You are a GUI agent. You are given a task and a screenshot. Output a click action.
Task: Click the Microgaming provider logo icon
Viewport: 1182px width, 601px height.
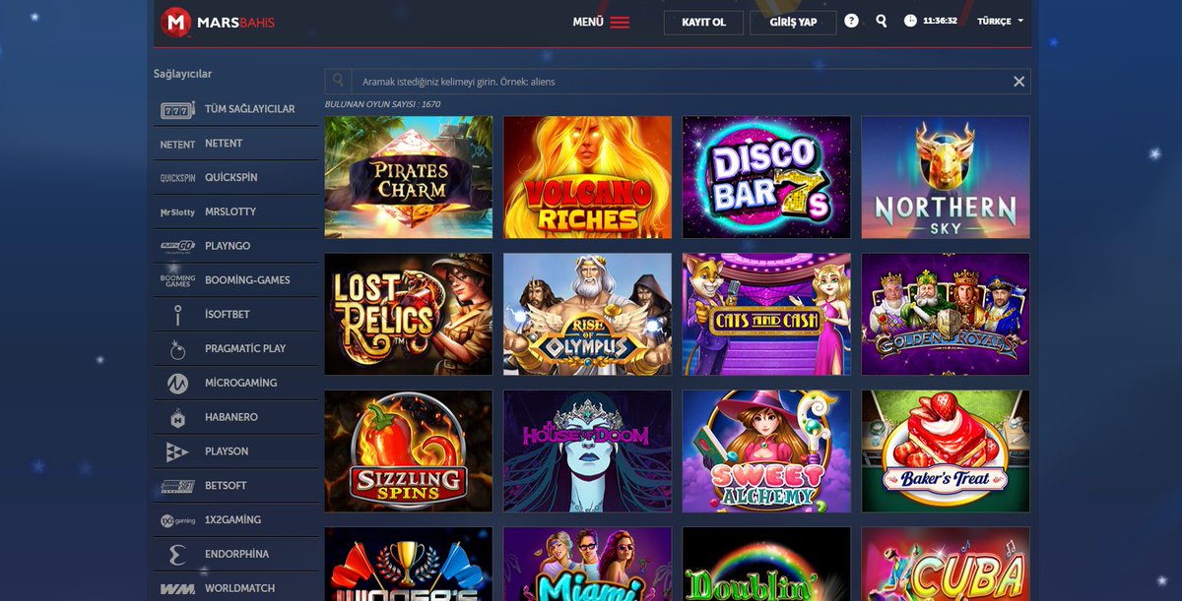[177, 383]
